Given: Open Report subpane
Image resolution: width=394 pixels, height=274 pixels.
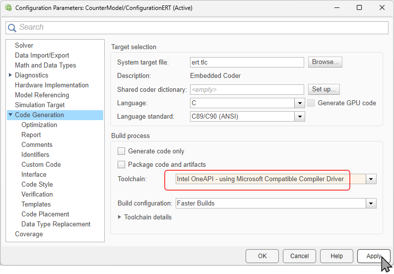Looking at the screenshot, I should (31, 135).
